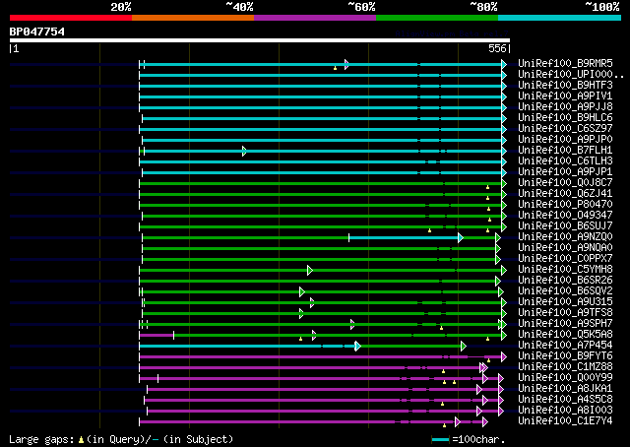Select the UniRef100_A9TFS8 label
630x447 pixels.
pyautogui.click(x=565, y=313)
